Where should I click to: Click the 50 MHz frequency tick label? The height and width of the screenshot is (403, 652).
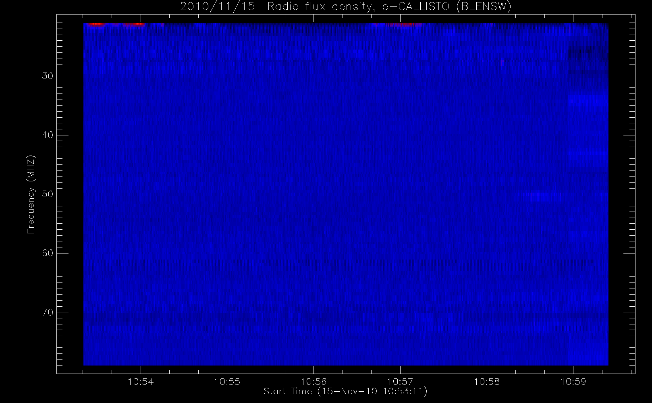(48, 194)
